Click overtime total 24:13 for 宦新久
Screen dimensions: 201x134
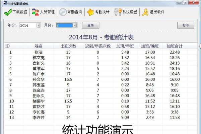[175, 63]
